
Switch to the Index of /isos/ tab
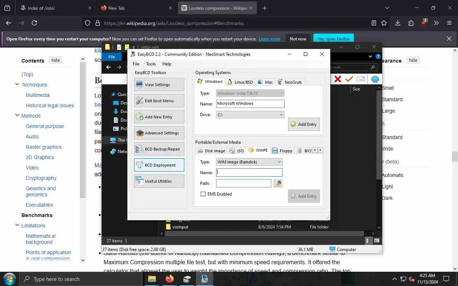click(x=56, y=8)
